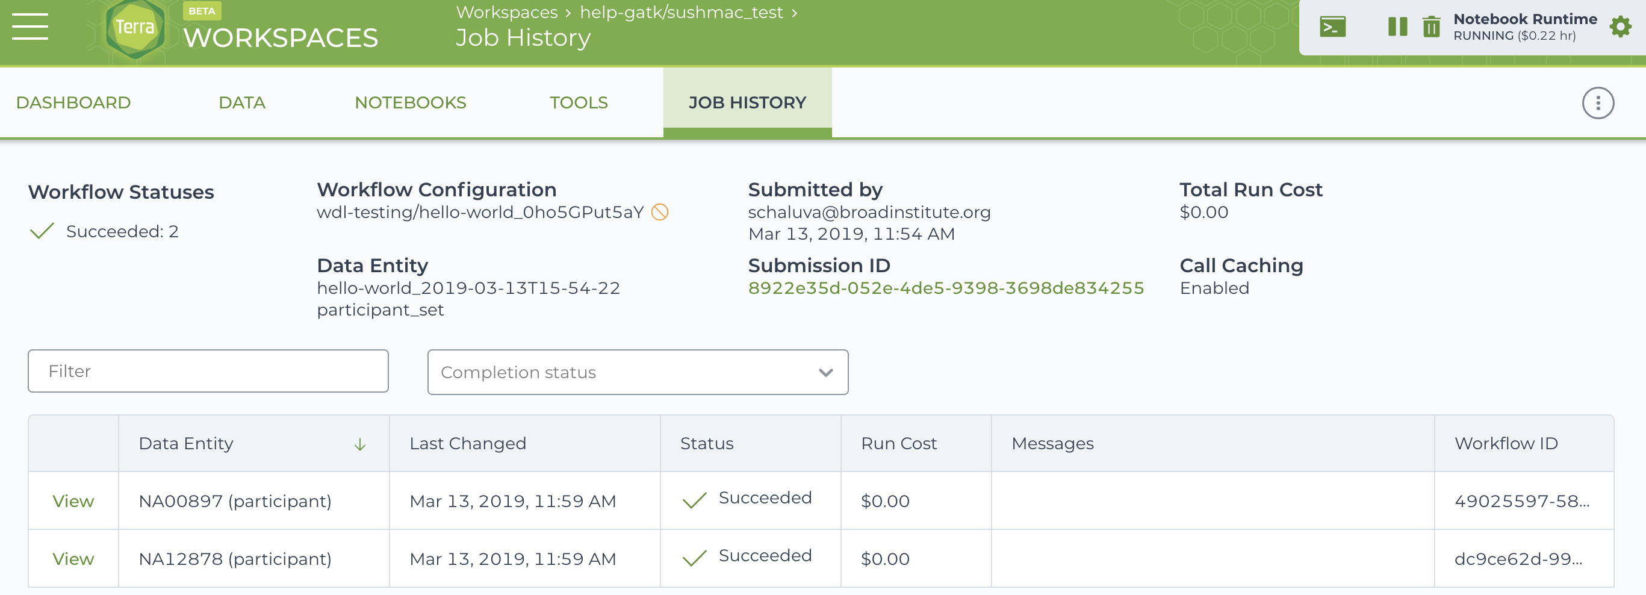Open help-gatk/sushmac_test breadcrumb link
This screenshot has height=595, width=1646.
tap(681, 12)
